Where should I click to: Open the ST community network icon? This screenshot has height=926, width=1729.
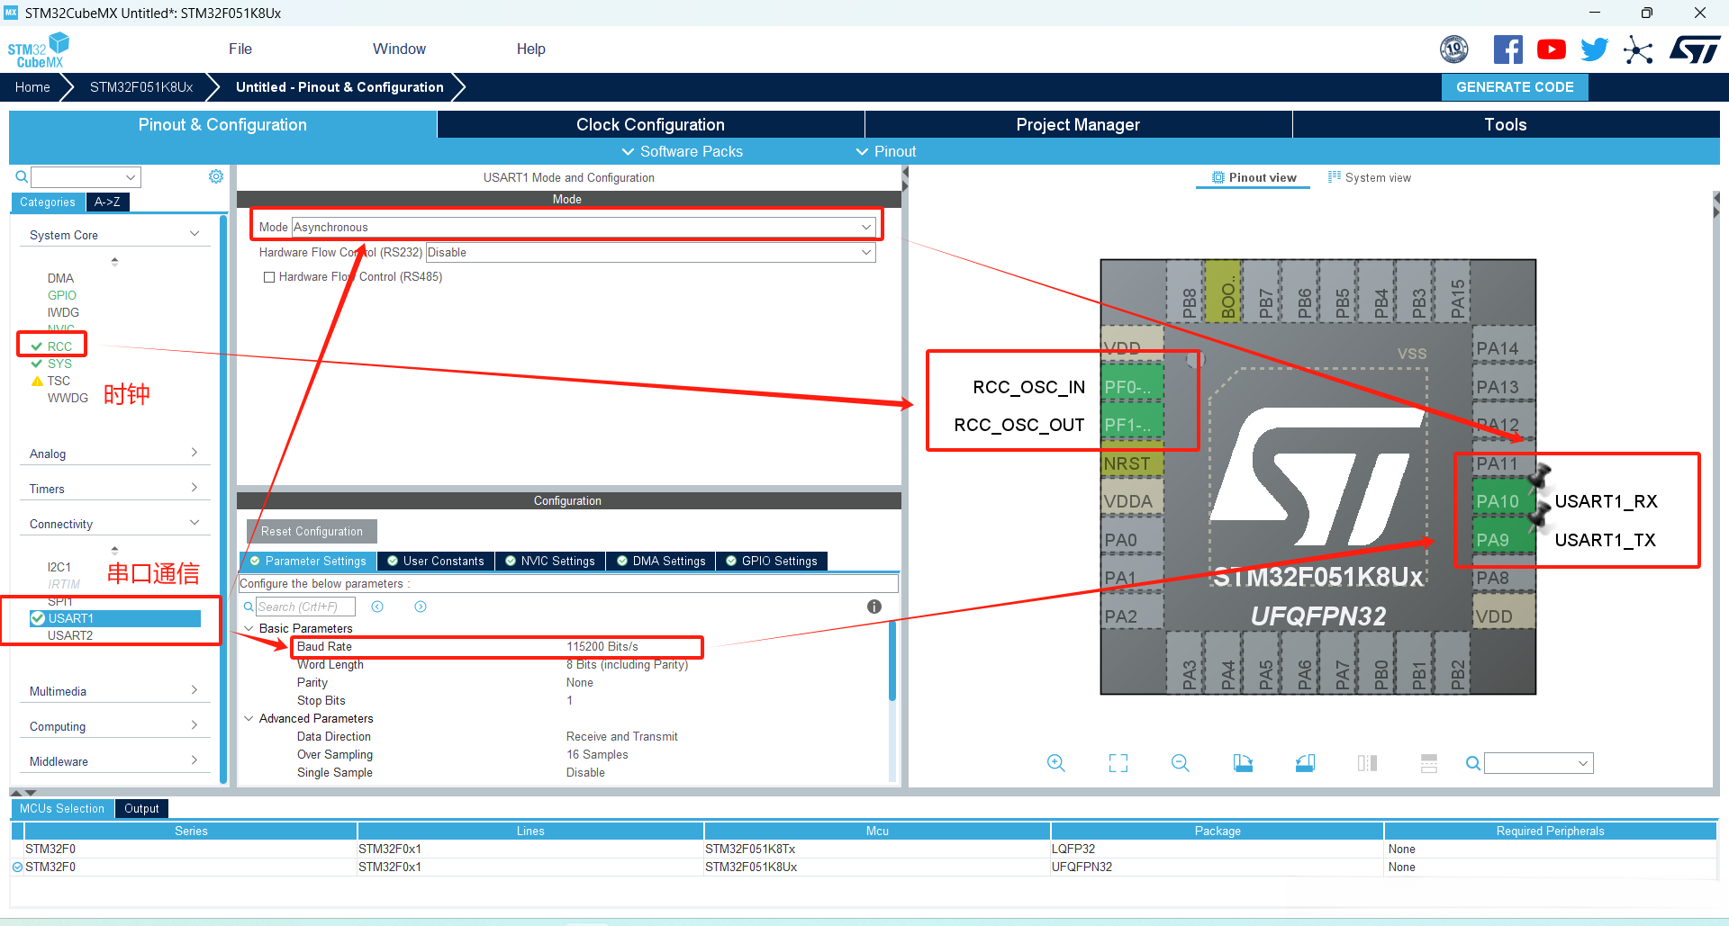coord(1638,49)
